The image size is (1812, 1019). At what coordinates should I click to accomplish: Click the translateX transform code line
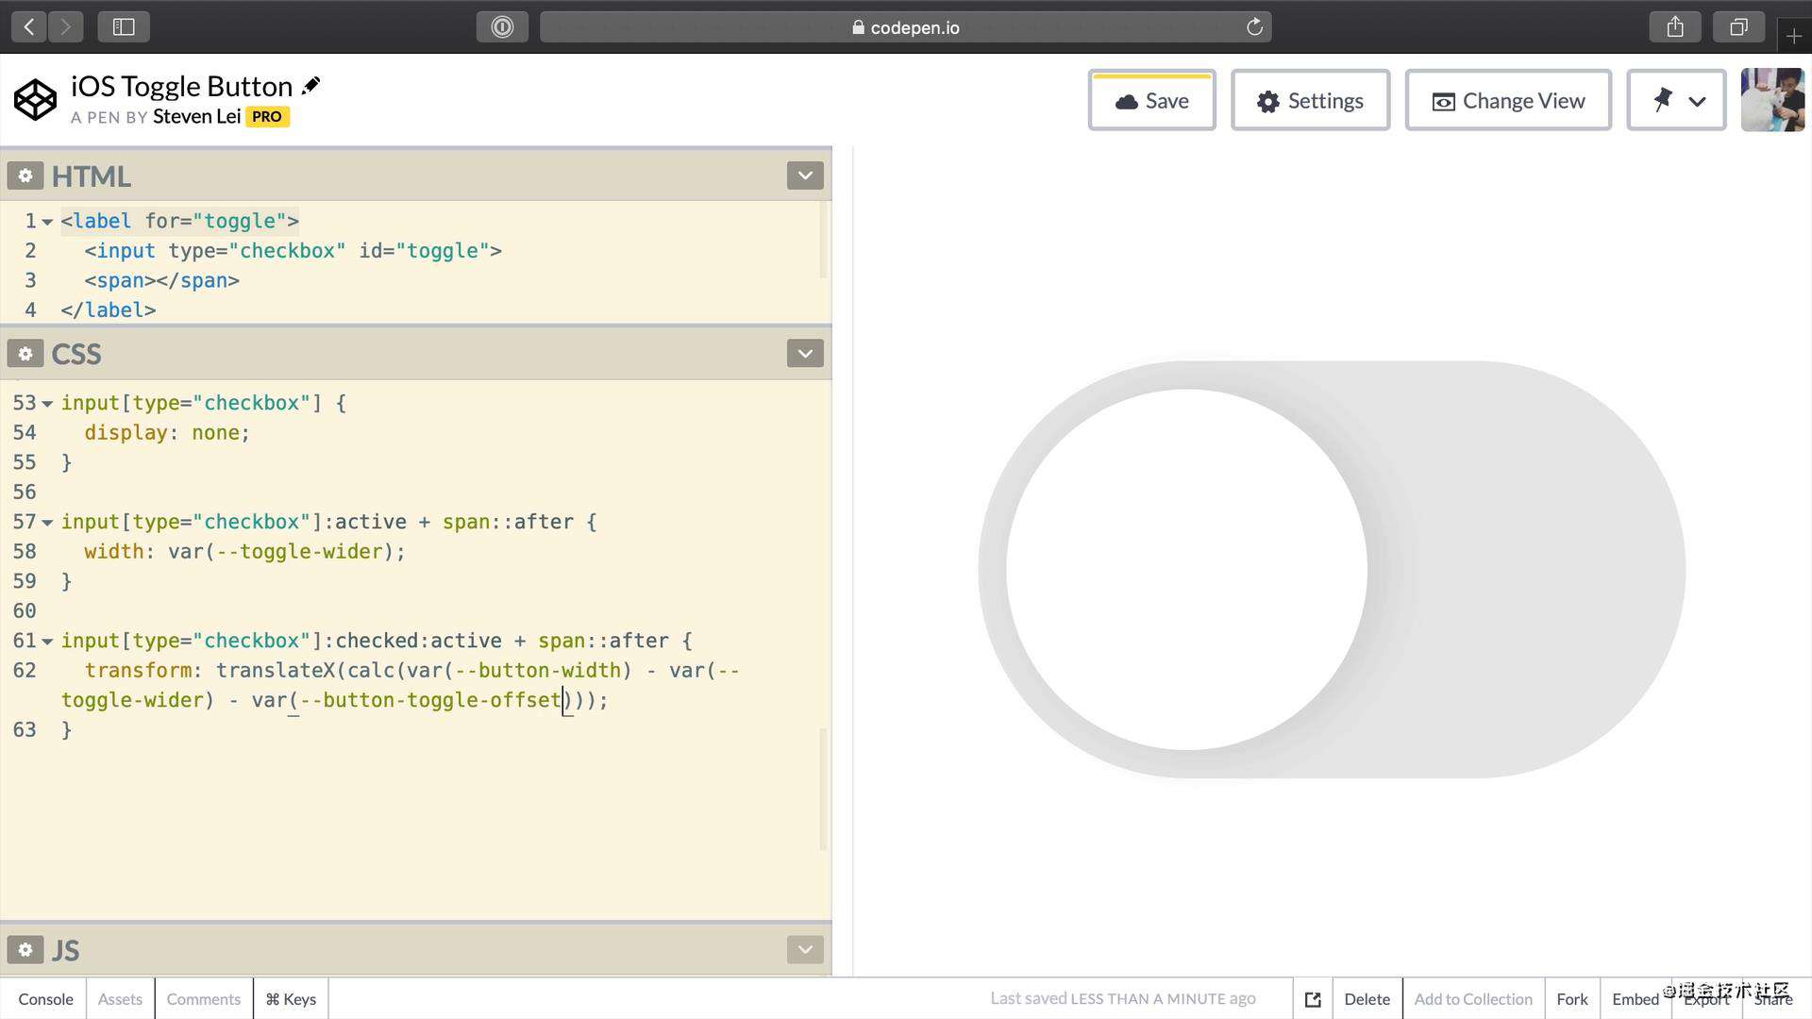pos(401,685)
